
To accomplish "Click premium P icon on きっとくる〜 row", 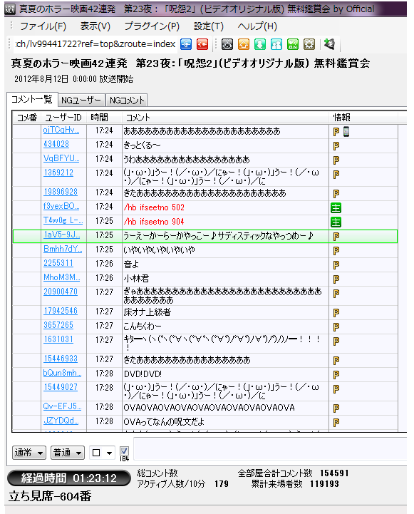I will [336, 146].
